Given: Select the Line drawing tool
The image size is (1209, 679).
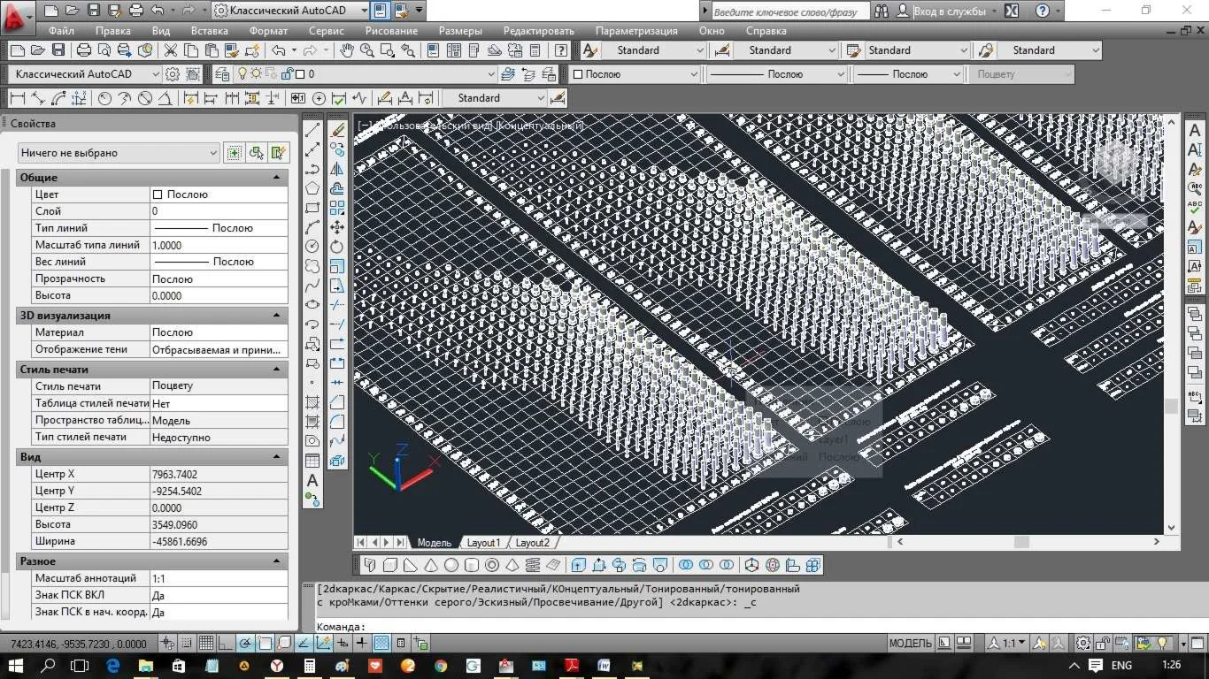Looking at the screenshot, I should pos(312,130).
